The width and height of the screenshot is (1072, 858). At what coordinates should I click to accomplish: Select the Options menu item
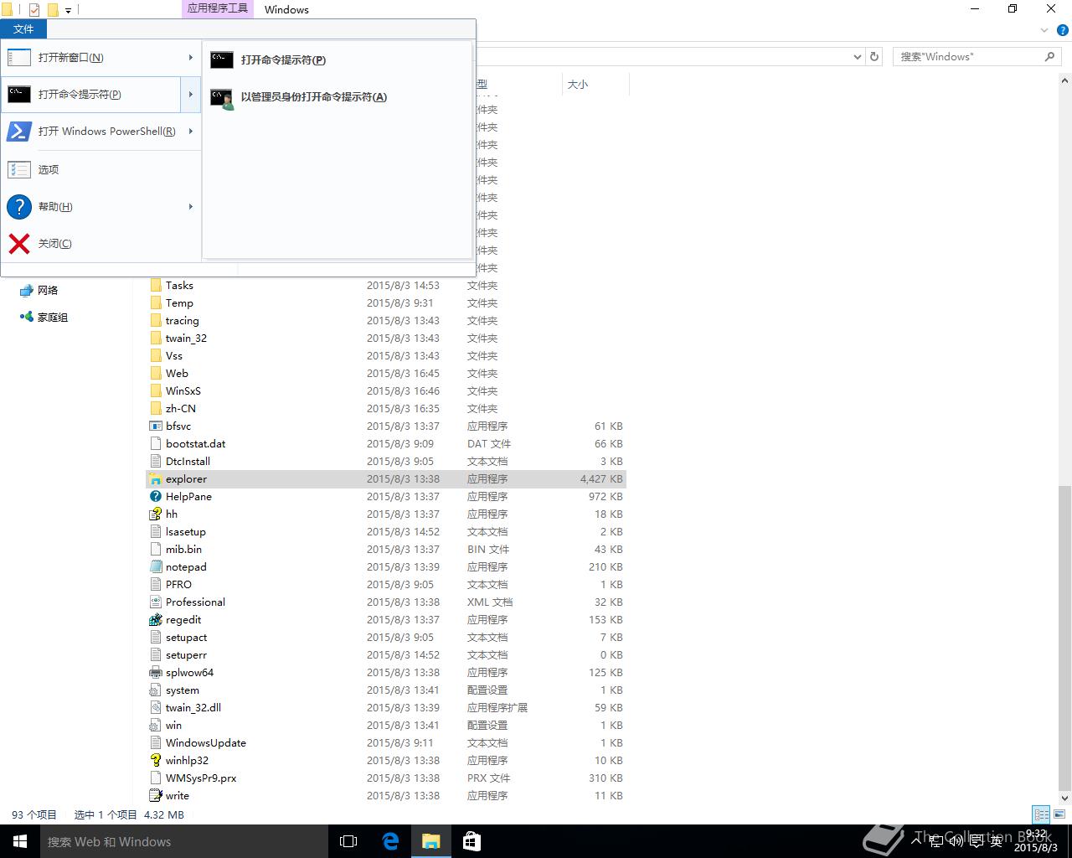point(100,169)
